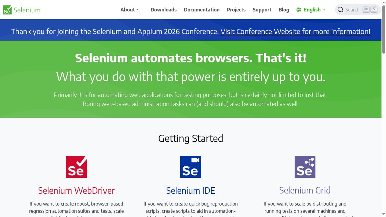This screenshot has width=386, height=217.
Task: Follow the Visit Conference Website link
Action: pos(295,31)
